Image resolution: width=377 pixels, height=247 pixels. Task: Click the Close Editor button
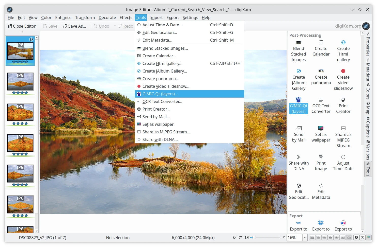click(22, 26)
